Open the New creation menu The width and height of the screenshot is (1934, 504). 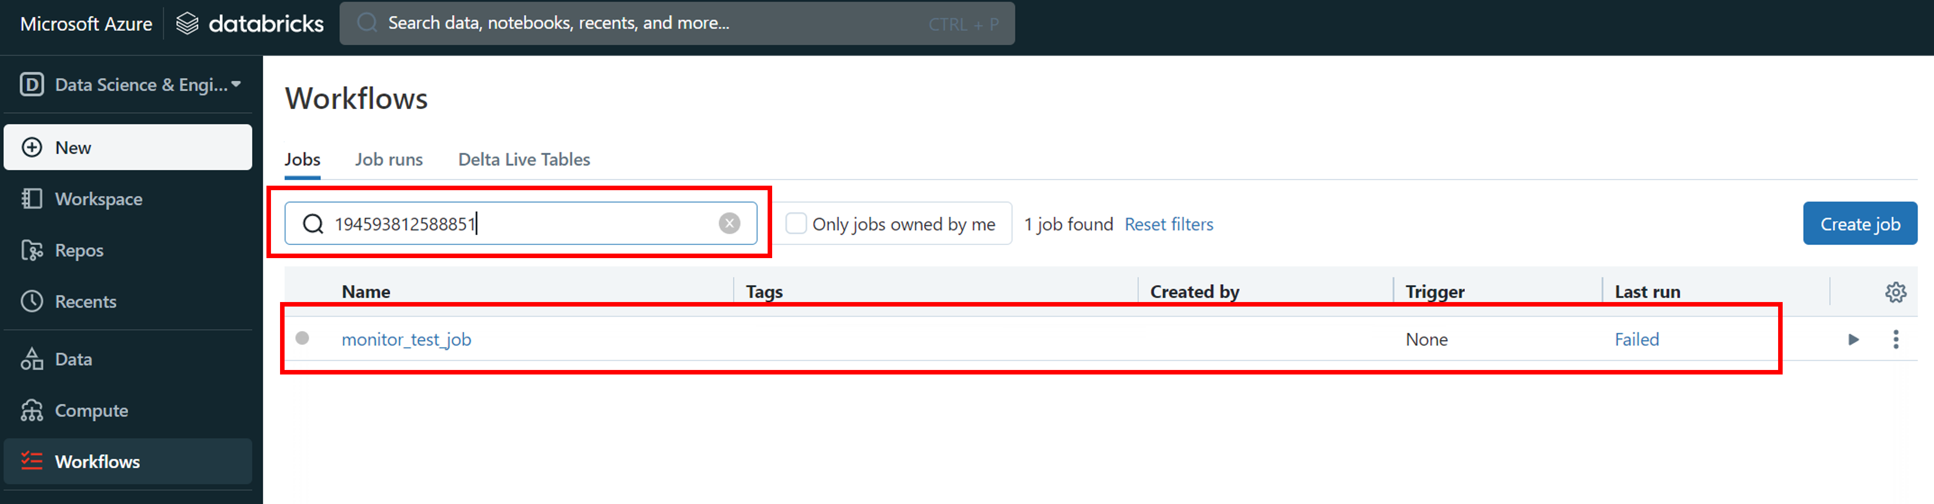coord(128,148)
